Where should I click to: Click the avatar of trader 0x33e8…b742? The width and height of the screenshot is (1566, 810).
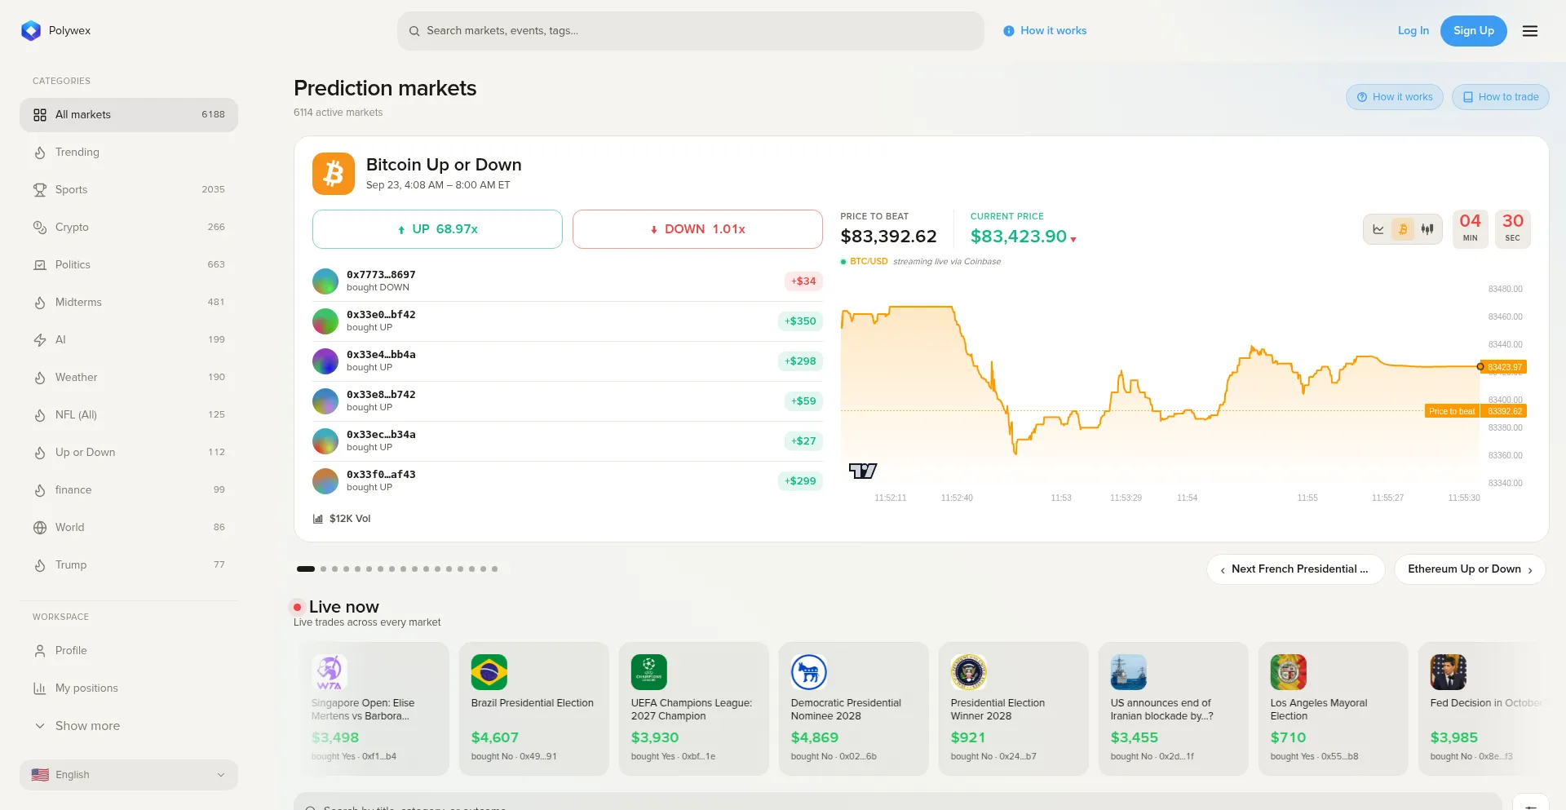pos(325,401)
